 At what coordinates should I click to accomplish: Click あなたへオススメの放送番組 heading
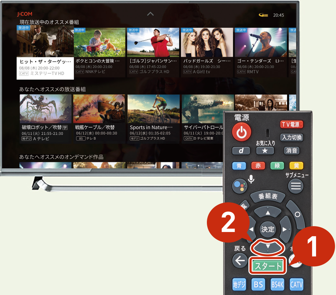tap(53, 89)
